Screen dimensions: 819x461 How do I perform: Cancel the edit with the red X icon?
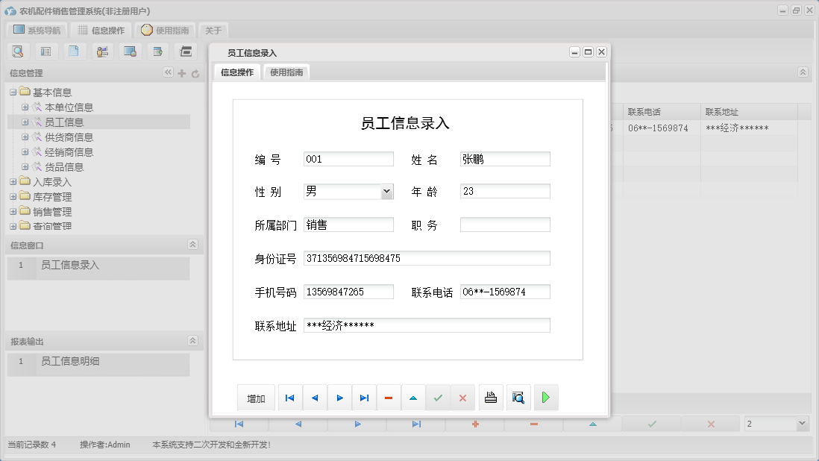pyautogui.click(x=462, y=398)
